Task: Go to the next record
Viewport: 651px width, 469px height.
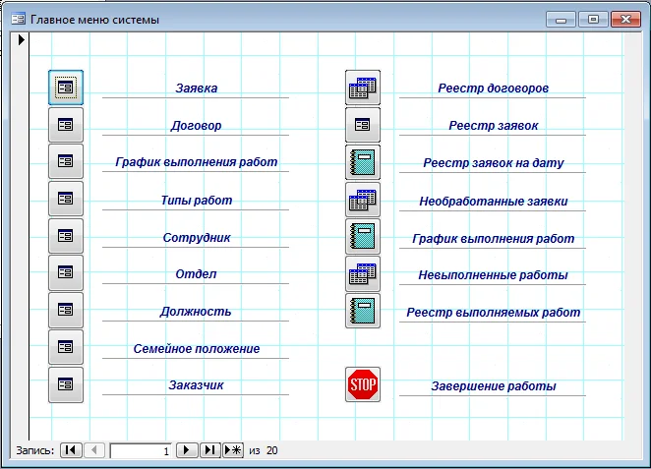Action: pos(187,450)
